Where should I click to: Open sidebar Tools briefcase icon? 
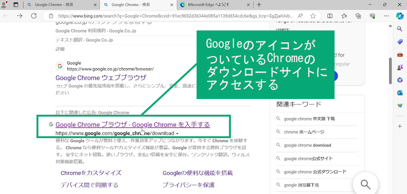[400, 54]
